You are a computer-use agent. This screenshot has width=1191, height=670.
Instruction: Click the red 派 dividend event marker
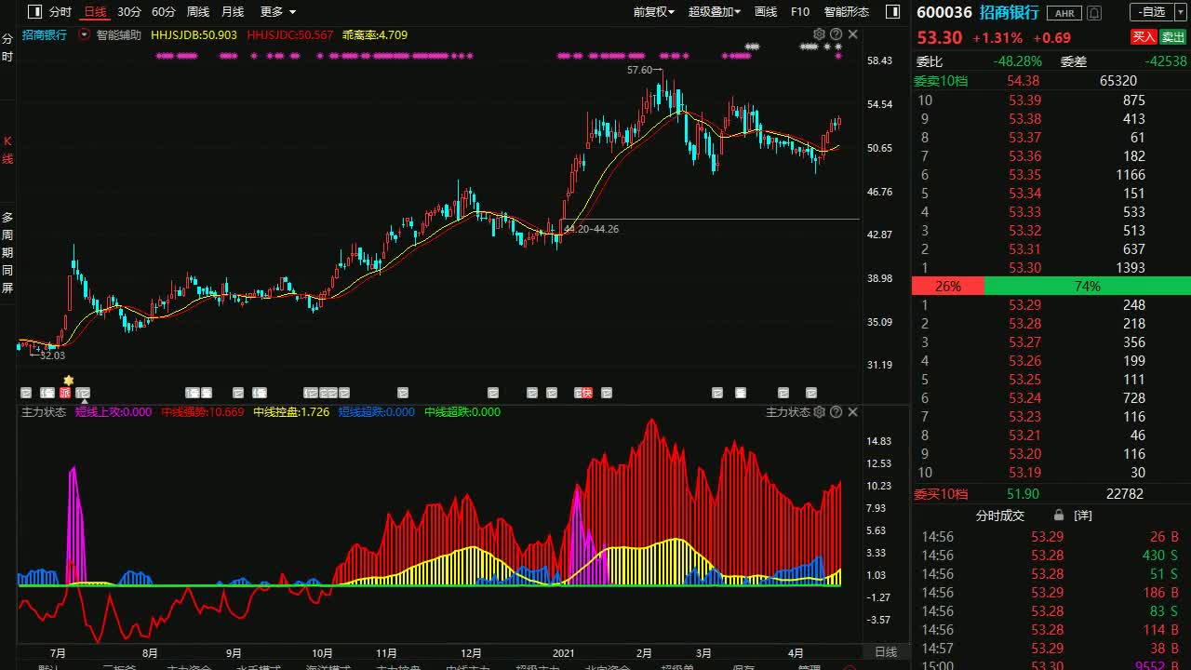[x=65, y=393]
